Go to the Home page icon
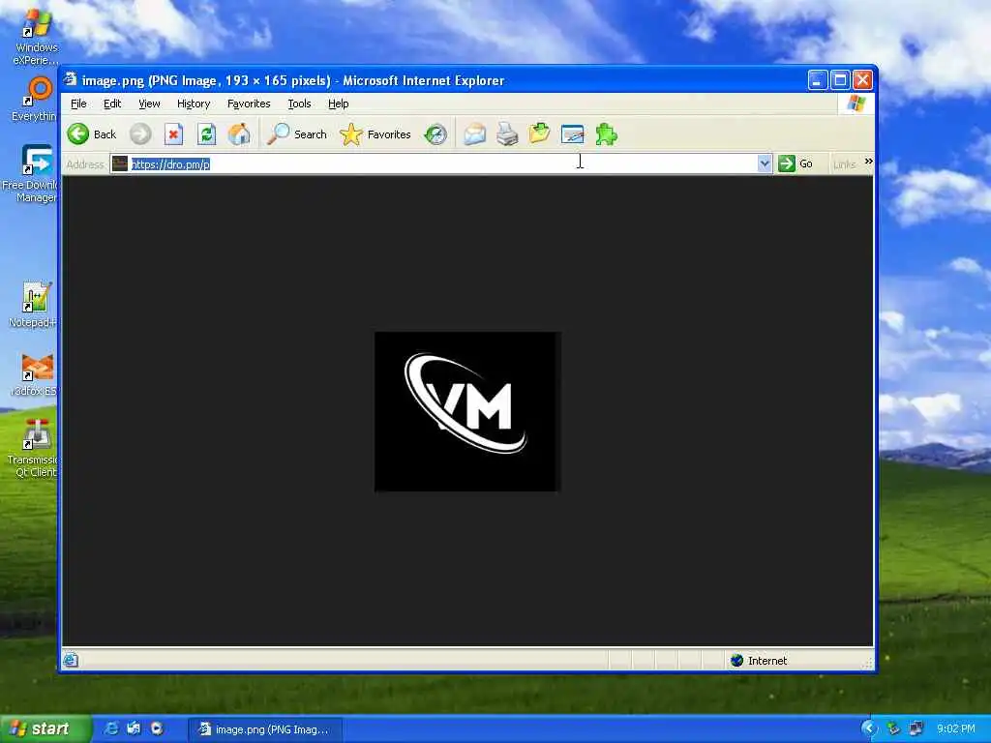Screen dimensions: 991x743 (x=239, y=134)
